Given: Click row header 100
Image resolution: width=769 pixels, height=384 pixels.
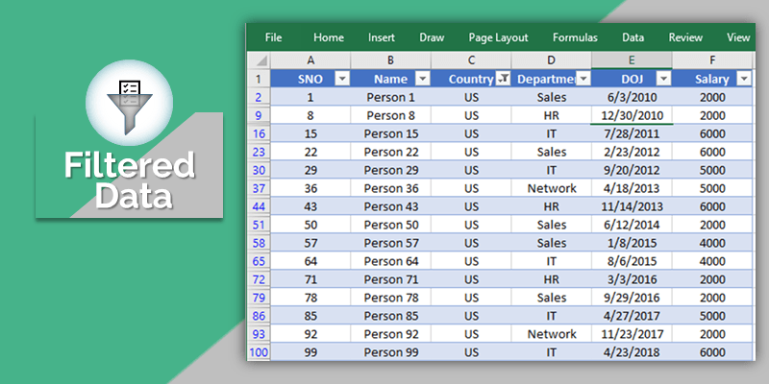Looking at the screenshot, I should tap(259, 352).
